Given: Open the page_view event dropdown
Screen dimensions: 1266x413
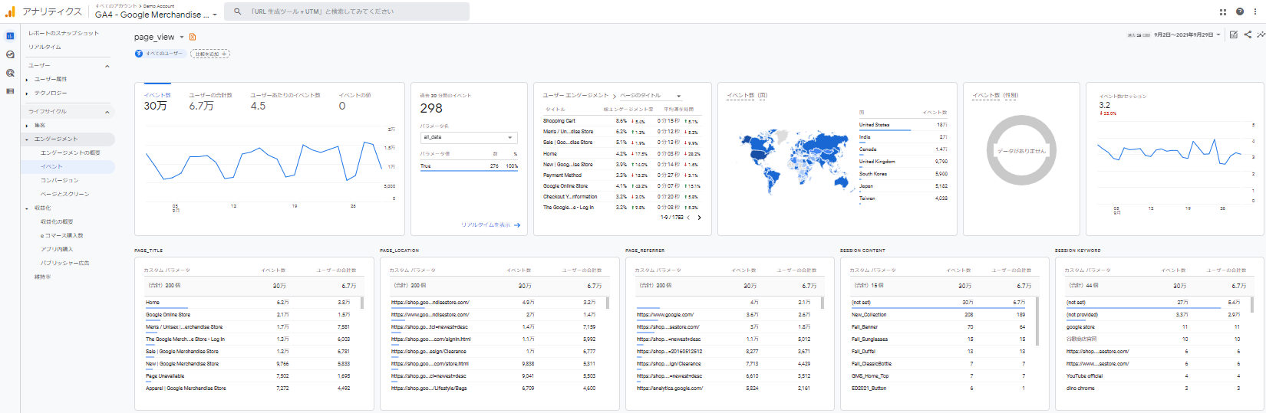Looking at the screenshot, I should click(182, 37).
